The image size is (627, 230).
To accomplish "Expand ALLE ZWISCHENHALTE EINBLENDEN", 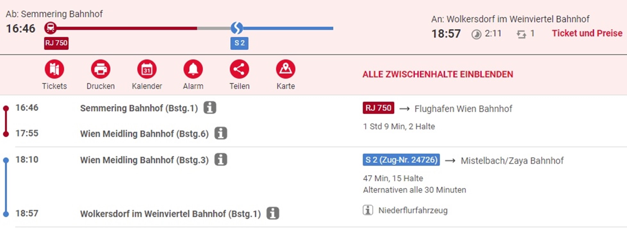I will click(438, 74).
